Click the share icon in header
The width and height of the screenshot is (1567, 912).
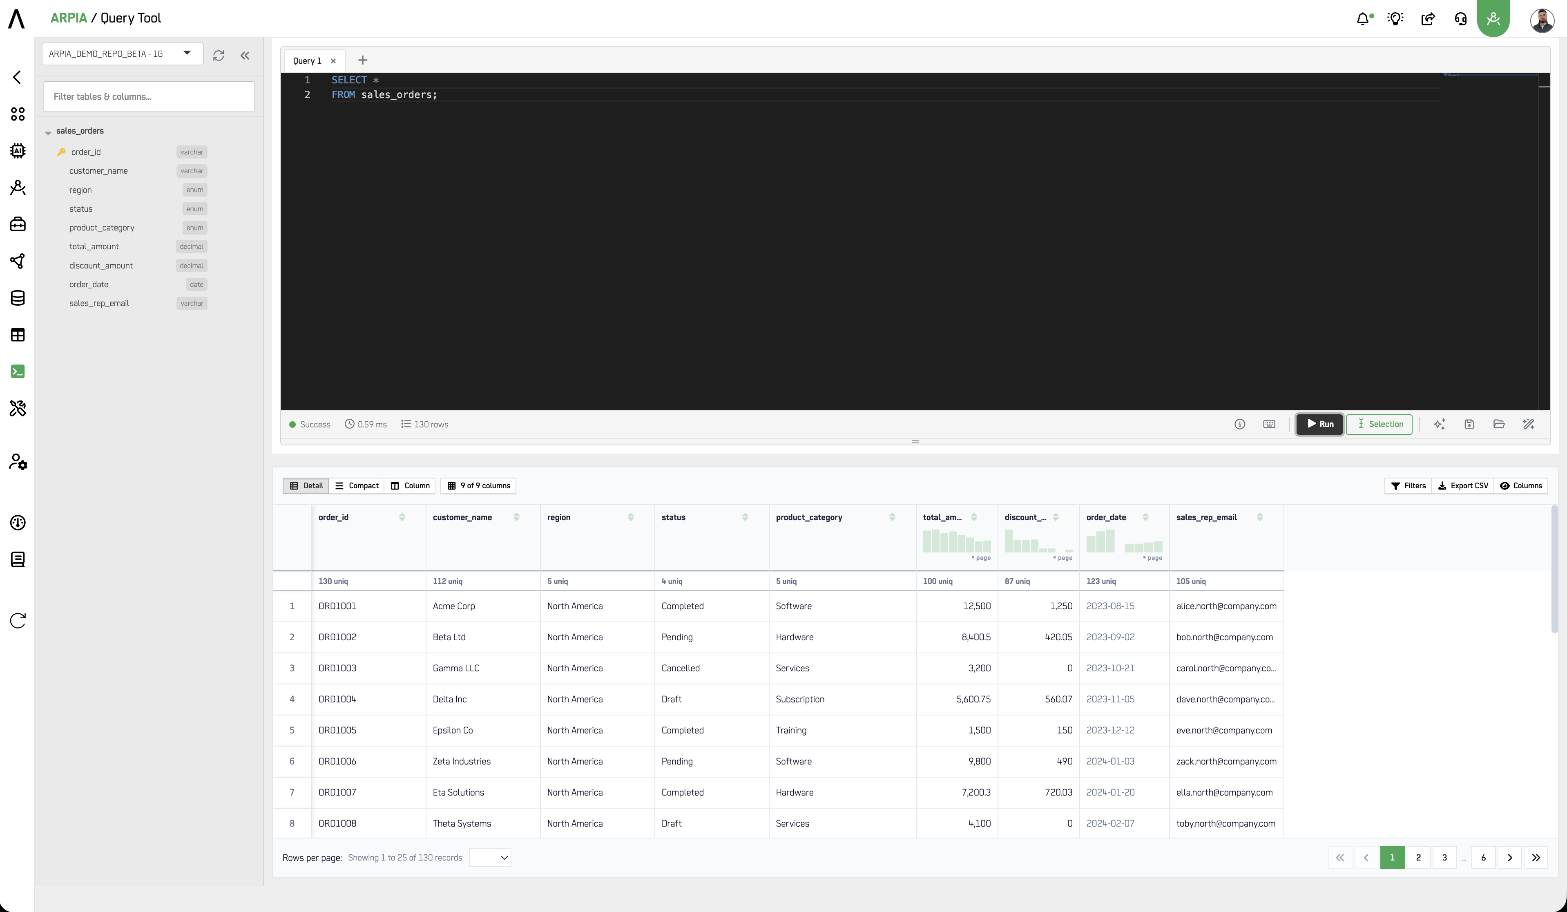[1429, 19]
